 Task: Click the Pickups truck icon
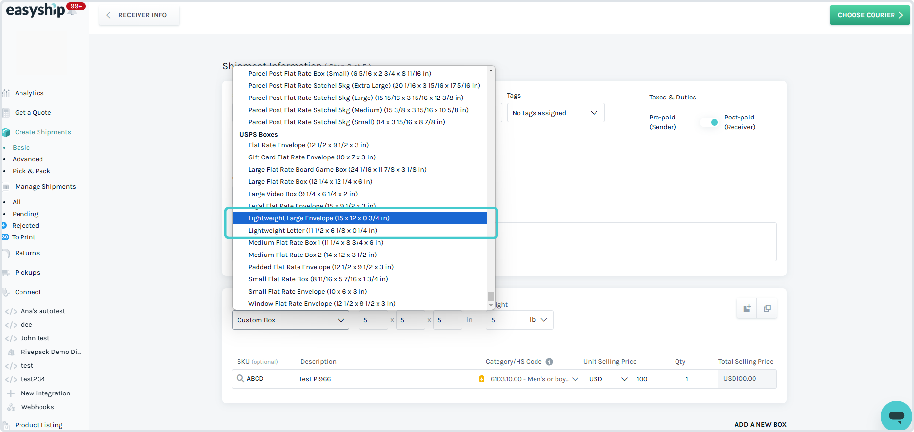click(x=6, y=273)
